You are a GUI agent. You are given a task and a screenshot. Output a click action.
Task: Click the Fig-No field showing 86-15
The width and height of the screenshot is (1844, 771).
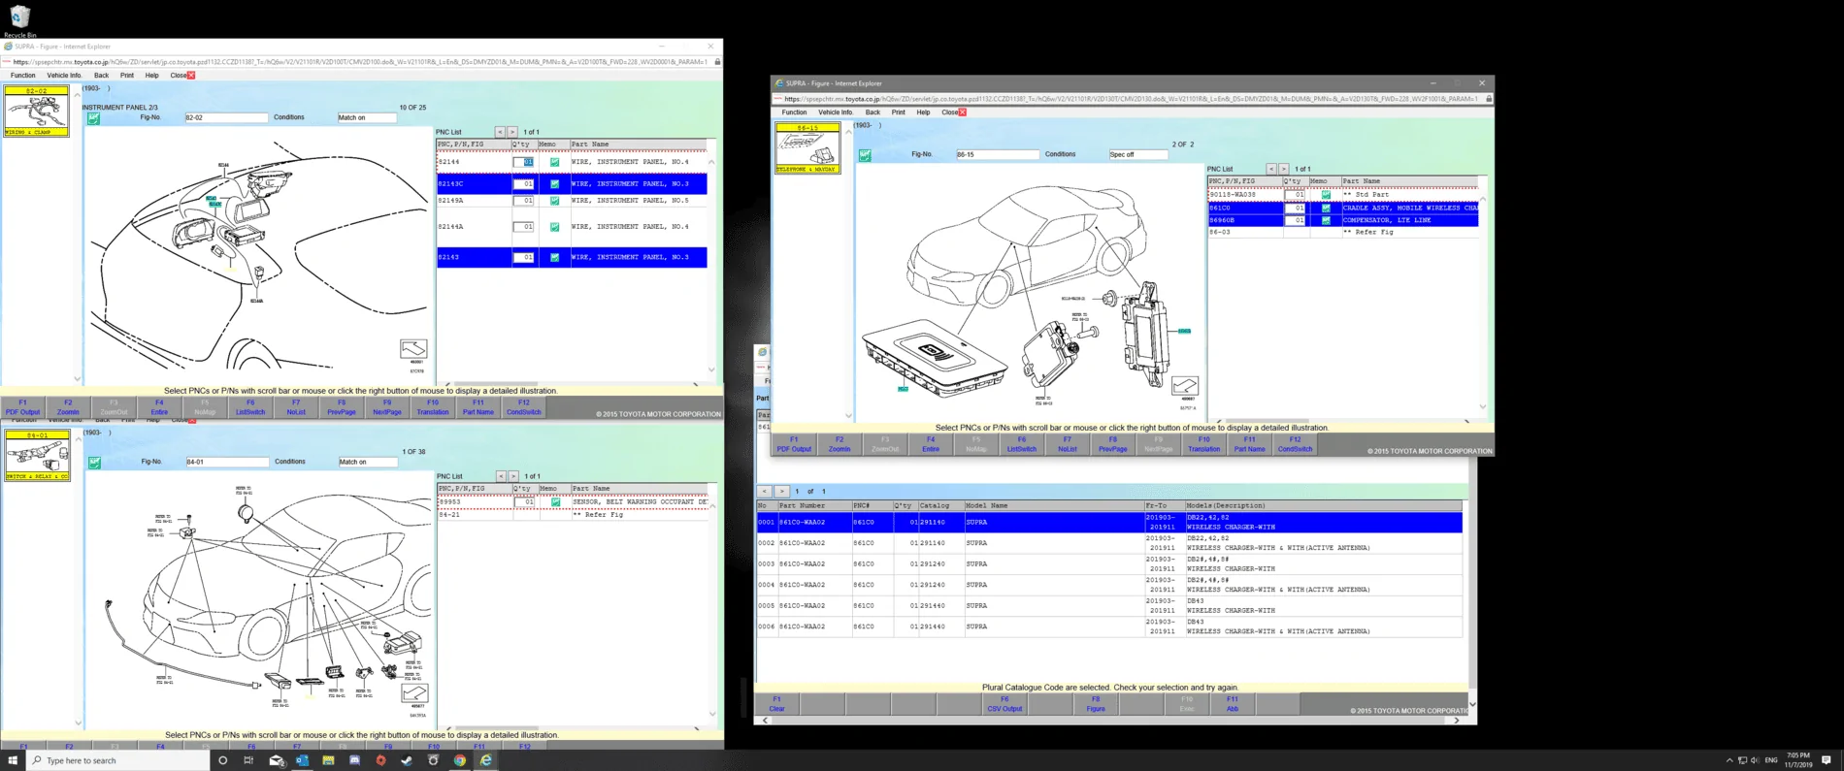point(997,155)
